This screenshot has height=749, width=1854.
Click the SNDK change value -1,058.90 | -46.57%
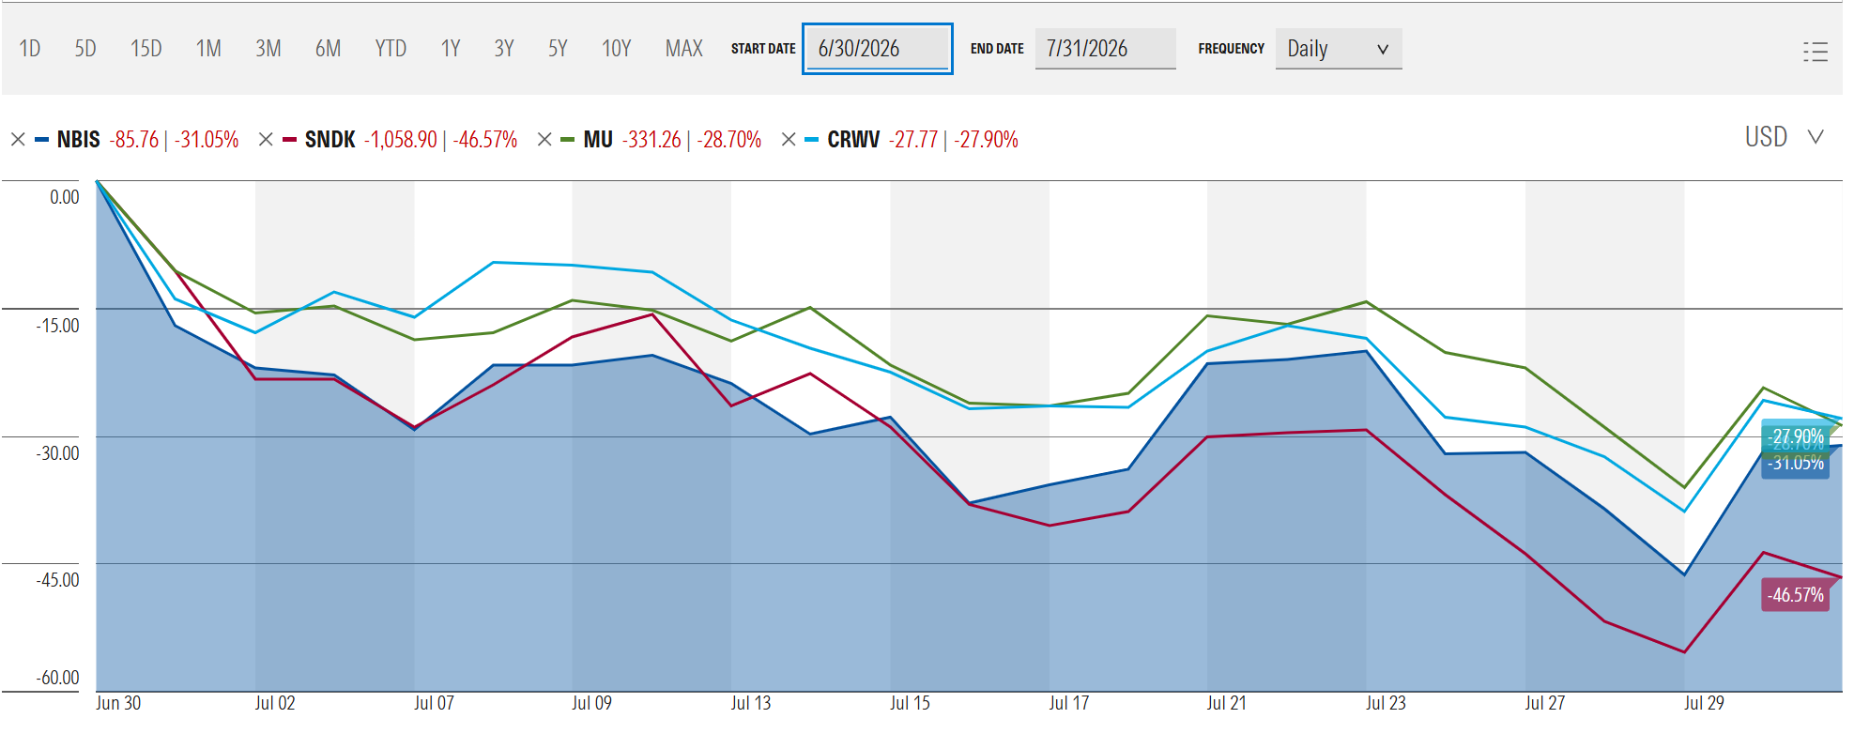(440, 140)
